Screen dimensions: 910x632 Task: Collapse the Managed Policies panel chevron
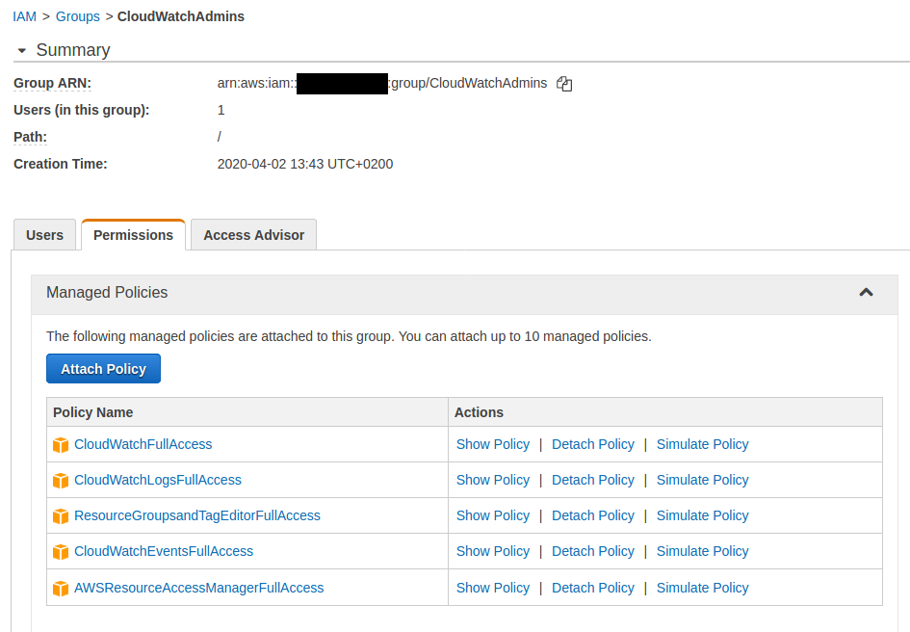866,292
